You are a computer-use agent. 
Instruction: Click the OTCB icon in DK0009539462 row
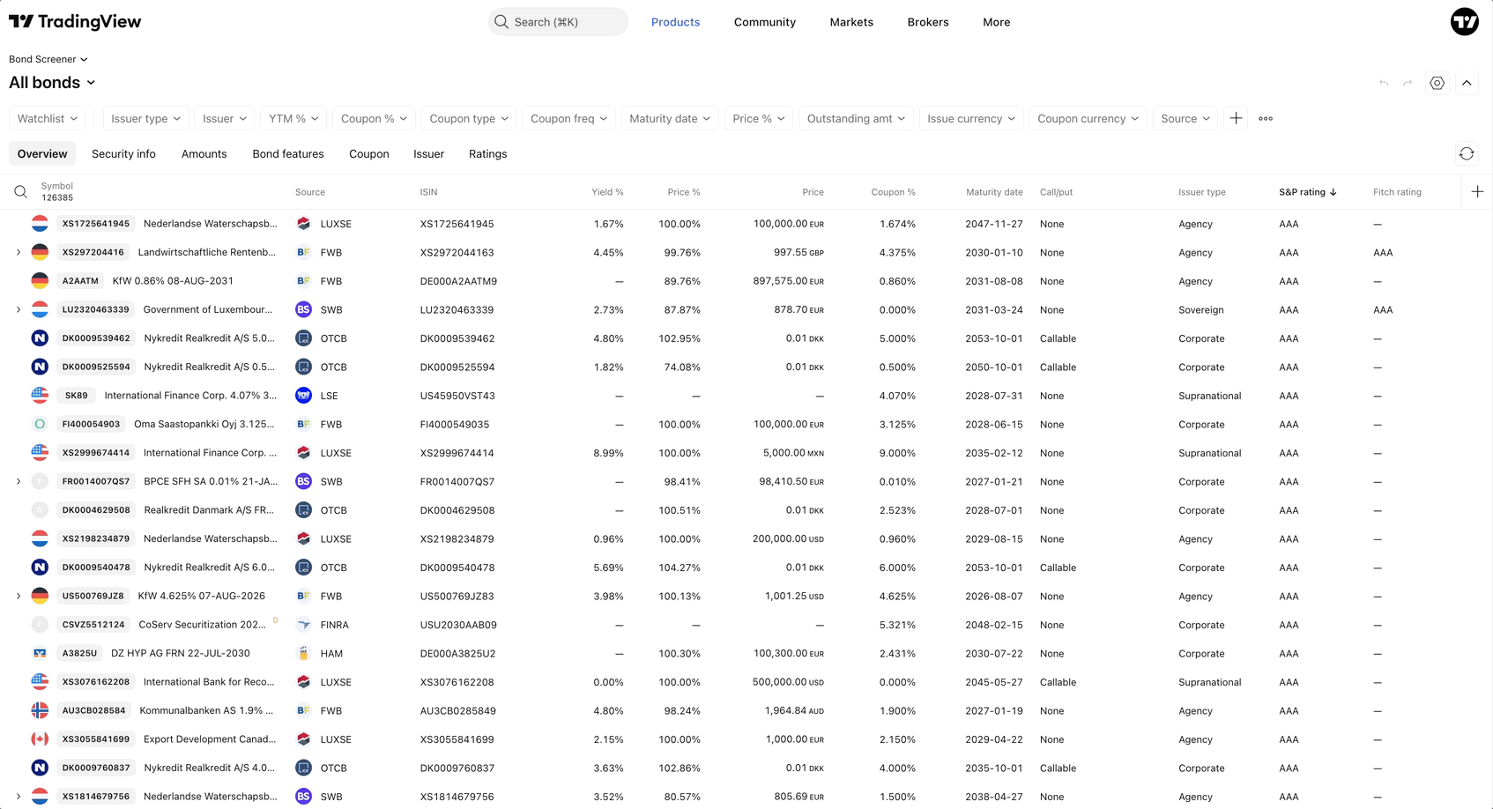coord(303,338)
